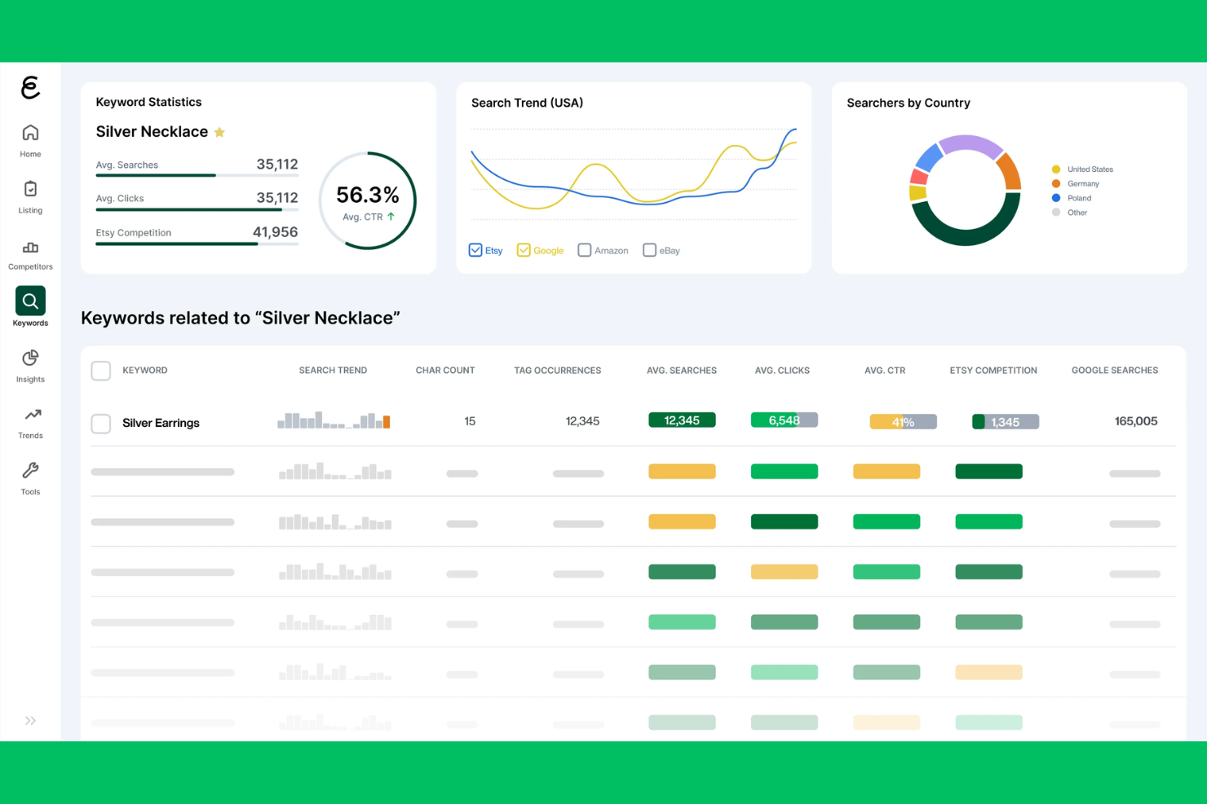Expand the collapsed sidebar with the chevron
This screenshot has width=1207, height=804.
[x=30, y=720]
